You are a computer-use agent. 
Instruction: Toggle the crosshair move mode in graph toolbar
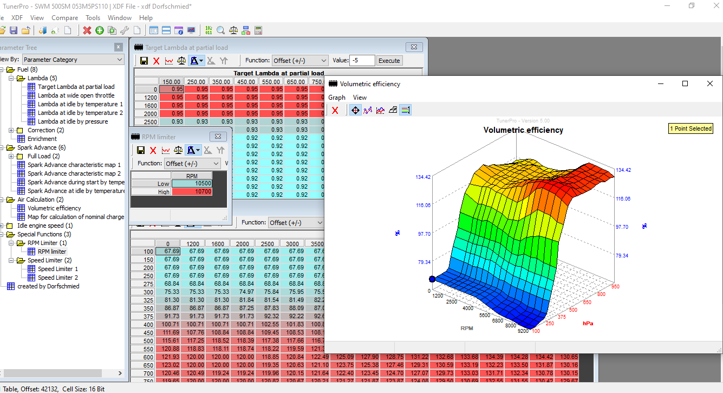coord(355,110)
